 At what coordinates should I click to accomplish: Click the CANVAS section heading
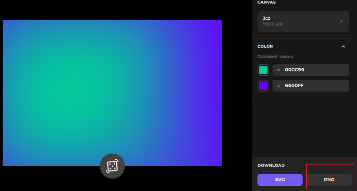[266, 2]
